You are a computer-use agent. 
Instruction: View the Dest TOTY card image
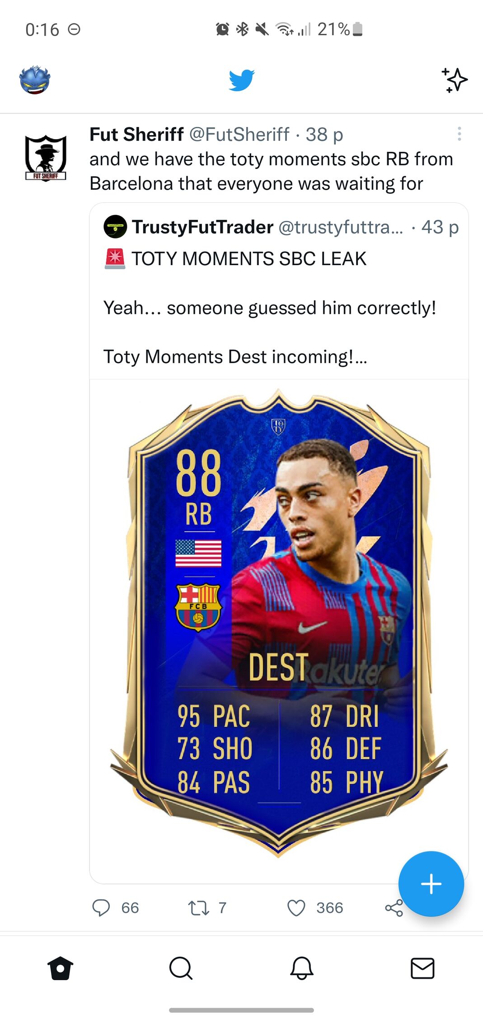[x=279, y=623]
